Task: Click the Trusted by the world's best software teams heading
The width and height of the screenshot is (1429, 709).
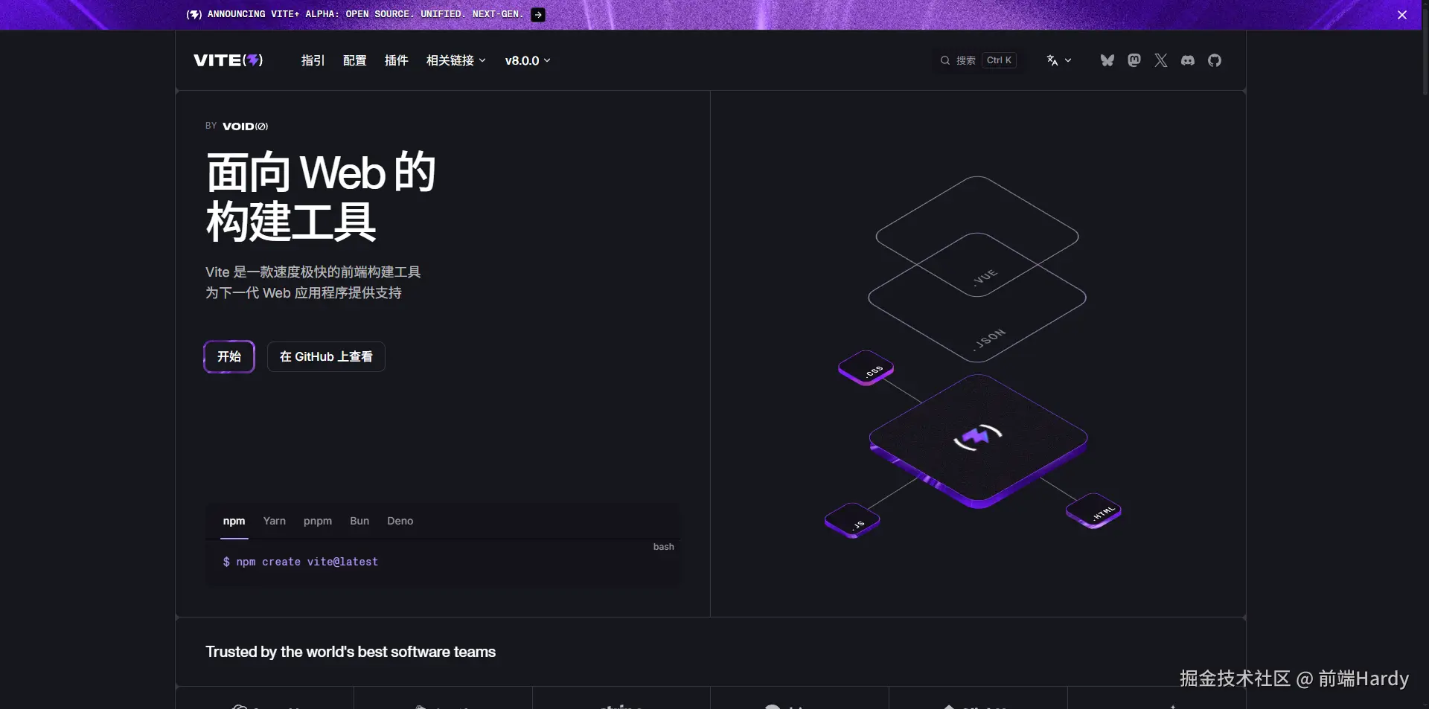Action: pyautogui.click(x=351, y=652)
